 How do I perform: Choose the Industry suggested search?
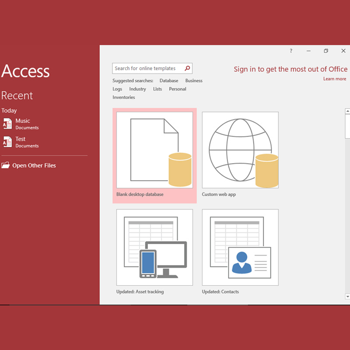(x=137, y=89)
